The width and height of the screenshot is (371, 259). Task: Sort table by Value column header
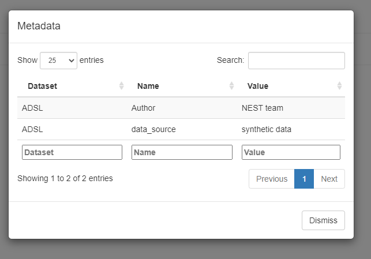tap(258, 86)
